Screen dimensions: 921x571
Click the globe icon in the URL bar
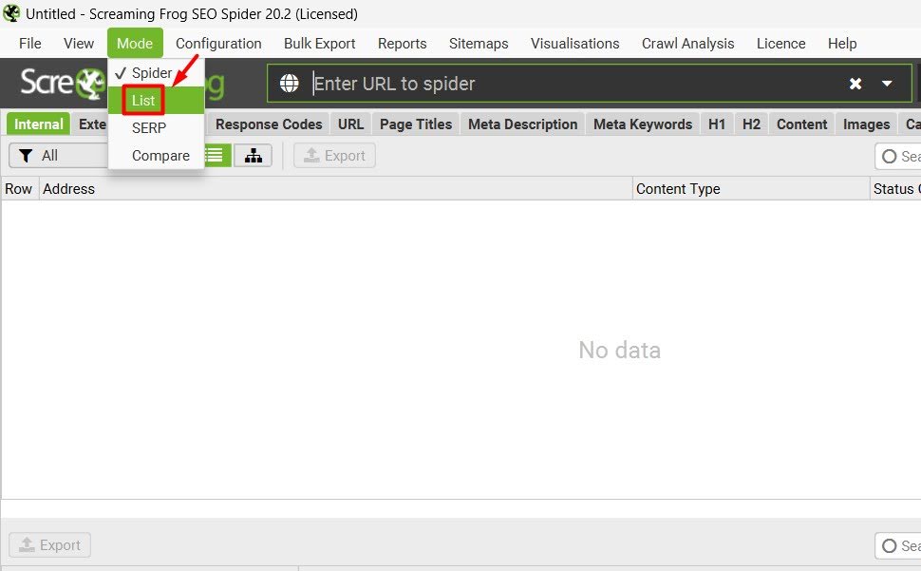tap(289, 84)
